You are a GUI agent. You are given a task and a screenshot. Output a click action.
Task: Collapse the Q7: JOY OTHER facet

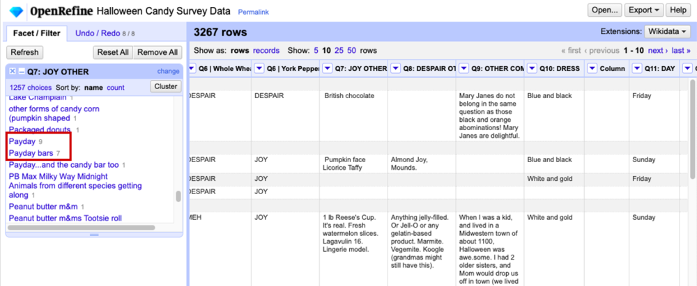pos(22,72)
